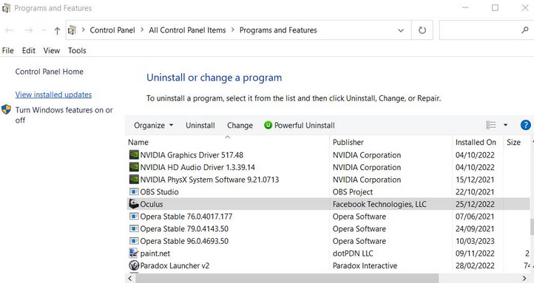Select the Opera Stable 96.0.4693.50 entry
534x283 pixels.
(x=328, y=241)
